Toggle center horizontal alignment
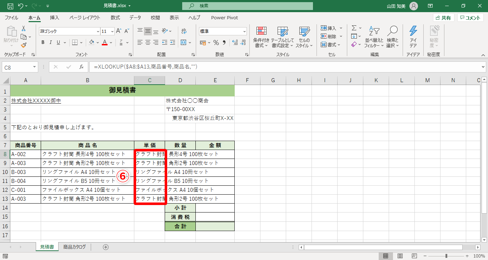Image resolution: width=488 pixels, height=260 pixels. click(x=148, y=42)
